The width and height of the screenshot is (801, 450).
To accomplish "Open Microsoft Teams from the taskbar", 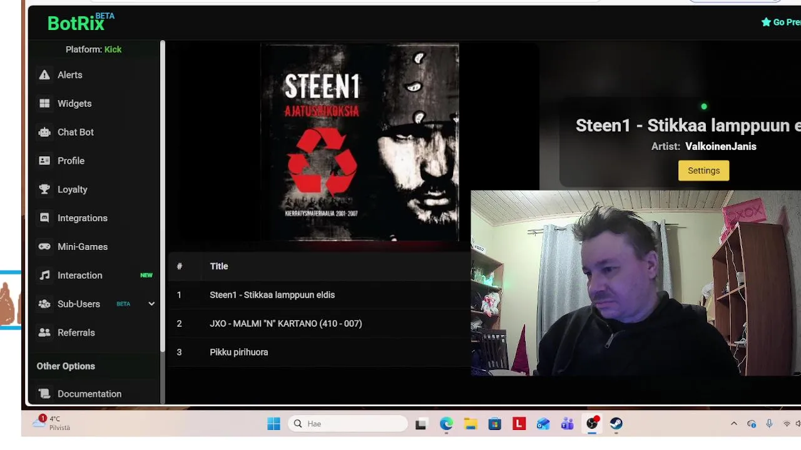I will 568,424.
